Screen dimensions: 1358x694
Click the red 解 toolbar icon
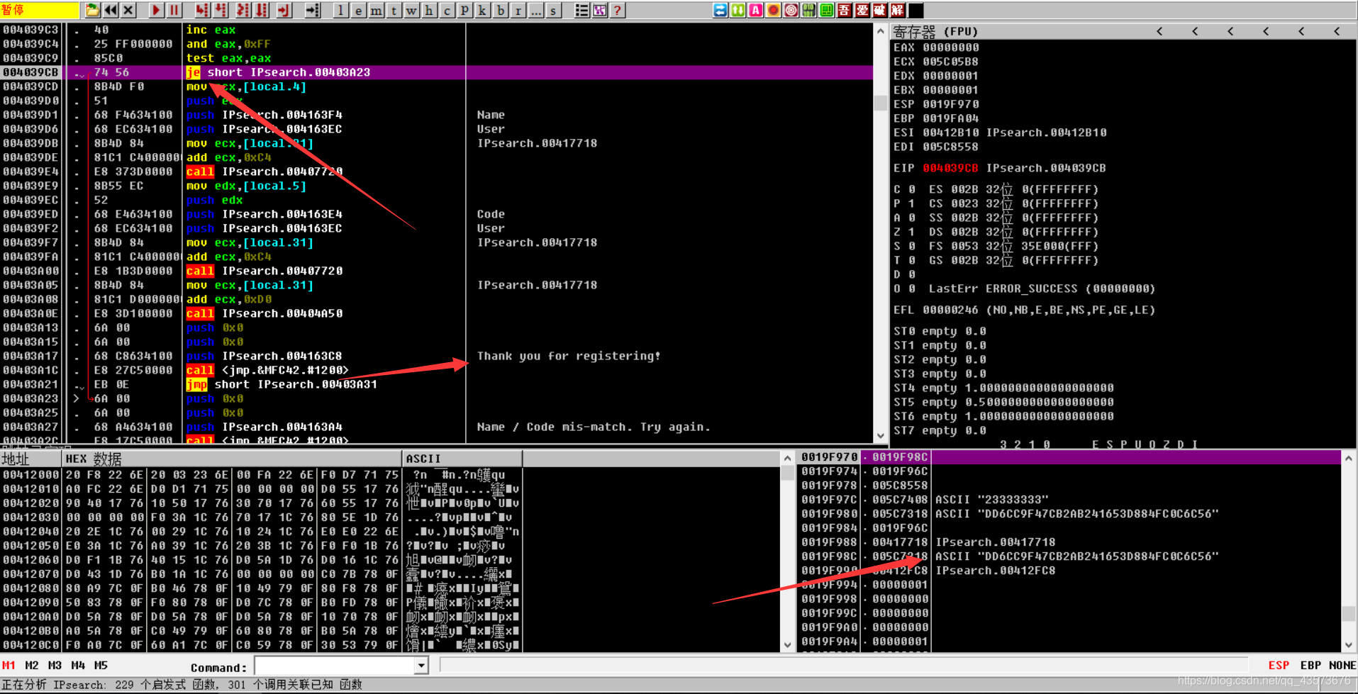[898, 10]
